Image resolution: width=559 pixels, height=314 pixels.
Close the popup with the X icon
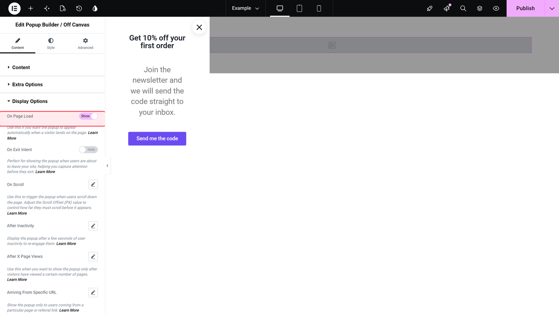click(x=199, y=27)
